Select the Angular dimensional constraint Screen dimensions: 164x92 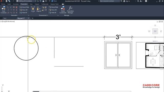click(x=43, y=10)
